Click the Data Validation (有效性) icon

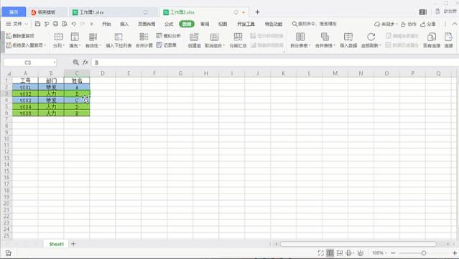pos(93,37)
